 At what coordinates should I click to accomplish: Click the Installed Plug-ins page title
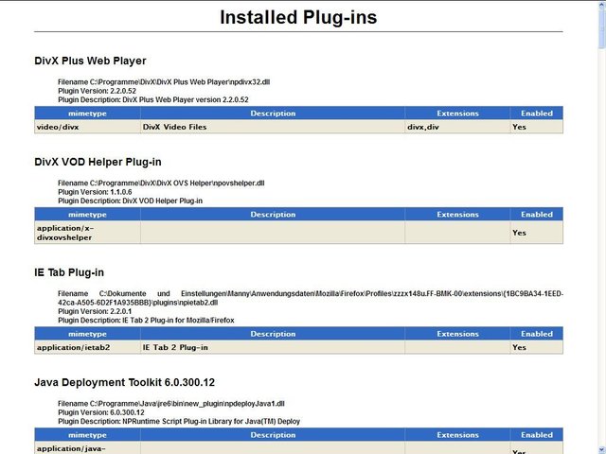(298, 17)
